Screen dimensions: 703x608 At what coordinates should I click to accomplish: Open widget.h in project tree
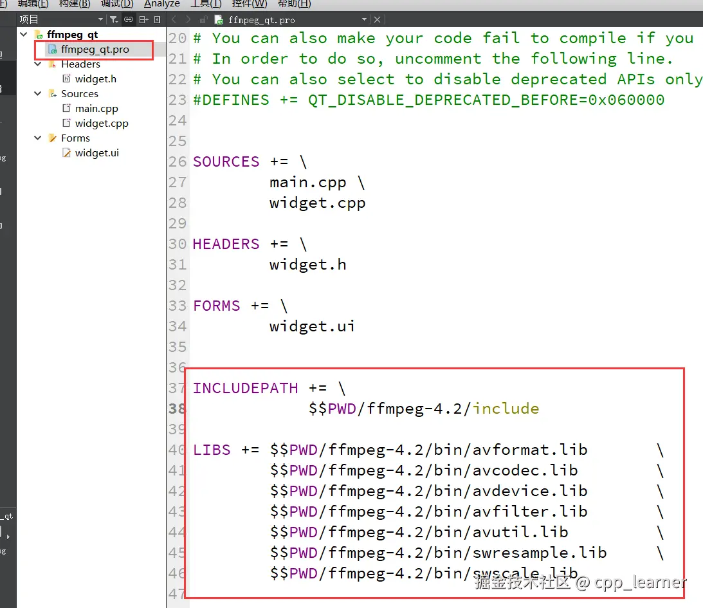point(95,79)
